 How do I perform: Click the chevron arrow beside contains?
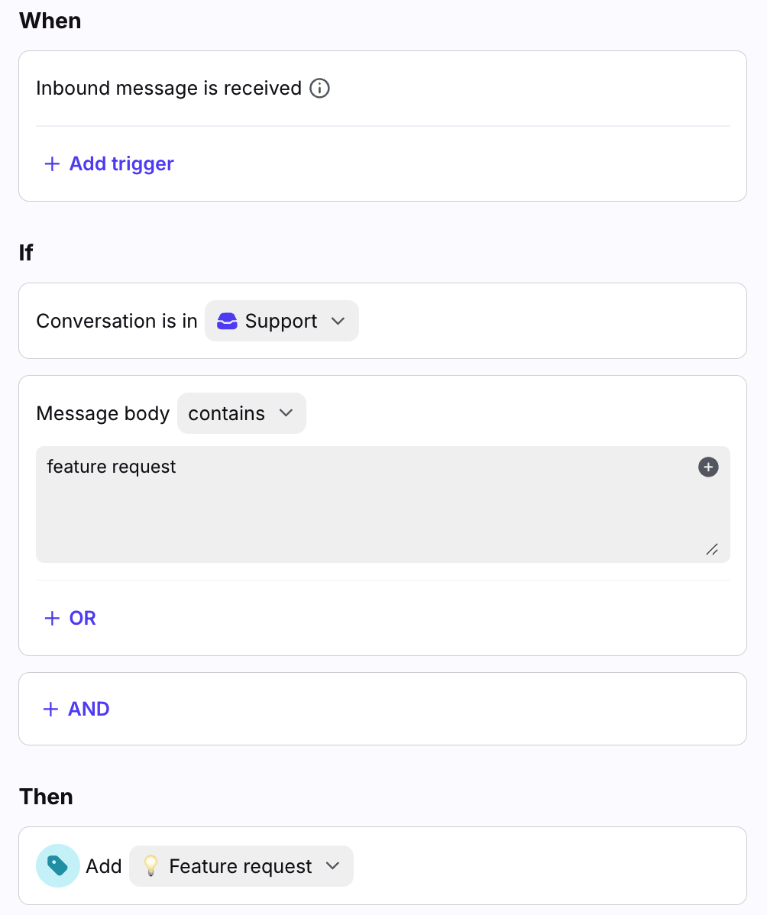286,413
